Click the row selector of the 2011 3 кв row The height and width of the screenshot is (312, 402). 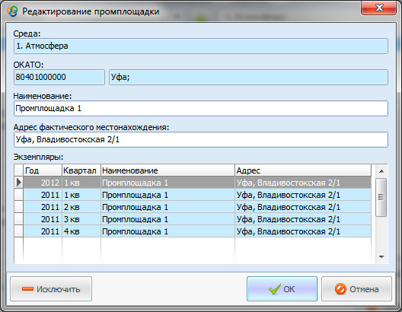click(x=19, y=219)
